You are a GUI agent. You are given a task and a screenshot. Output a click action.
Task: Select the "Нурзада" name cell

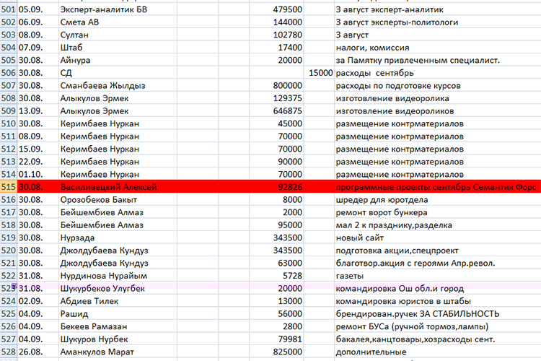(x=81, y=238)
